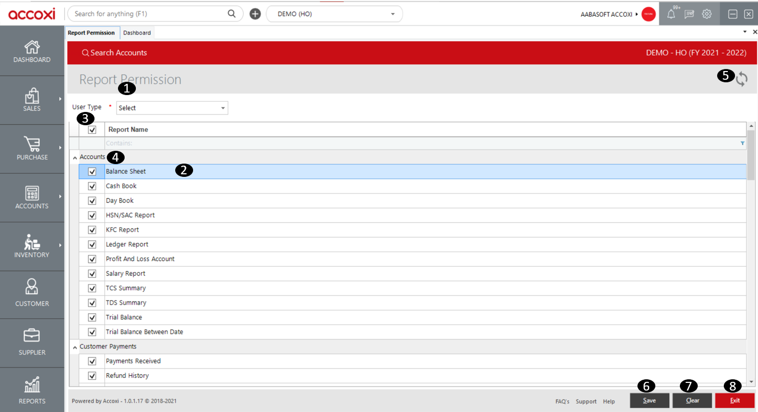Image resolution: width=758 pixels, height=412 pixels.
Task: Collapse the Customer Payments group
Action: point(75,347)
